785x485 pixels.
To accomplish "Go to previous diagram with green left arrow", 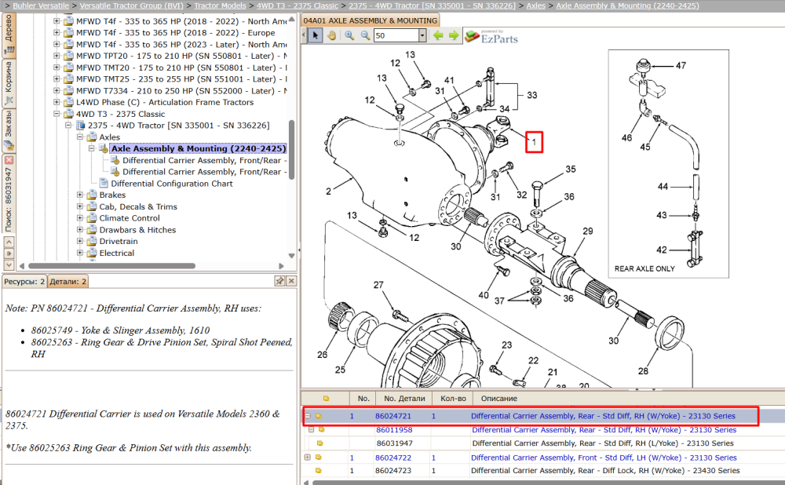I will (438, 35).
